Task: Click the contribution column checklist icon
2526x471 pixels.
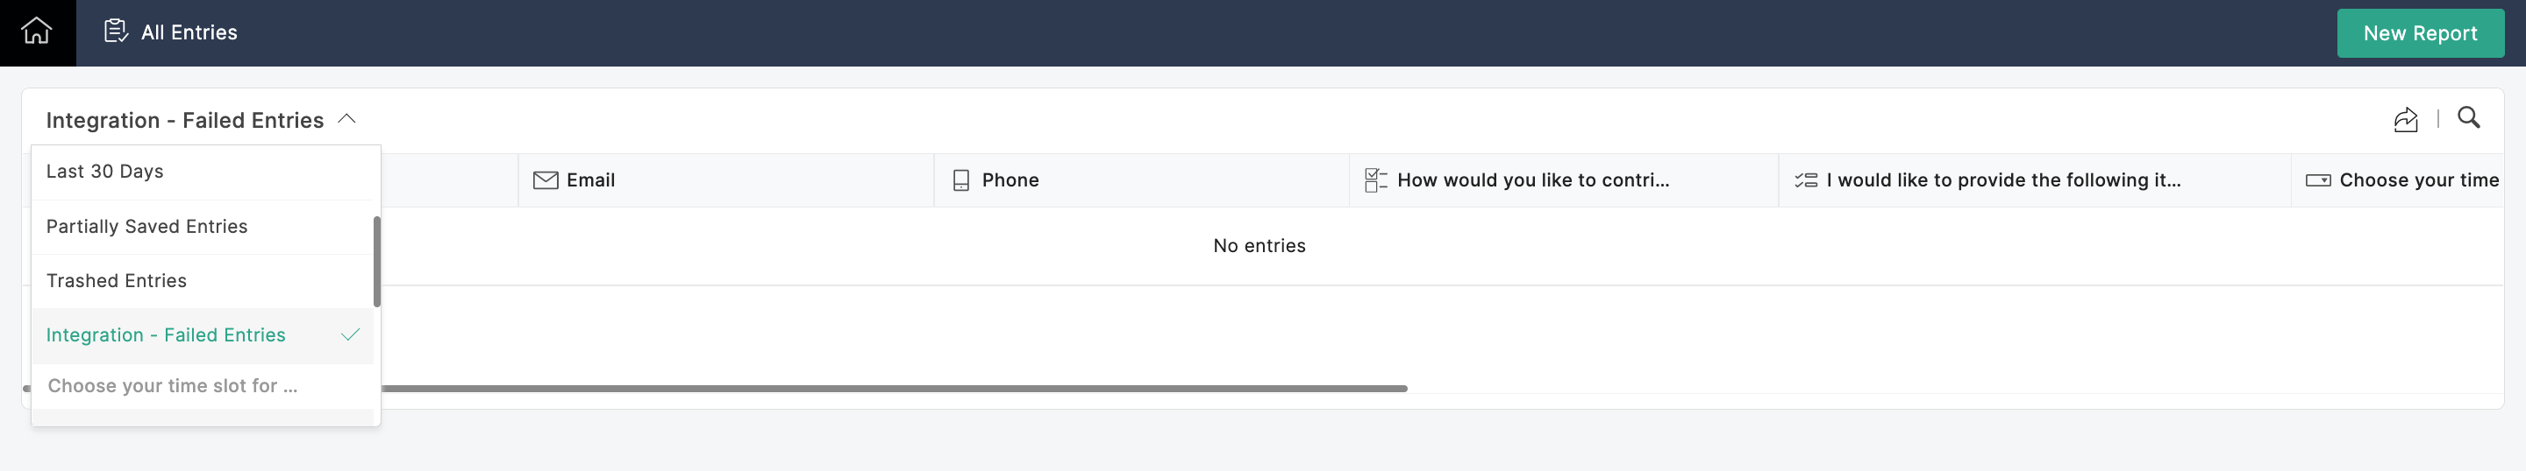Action: coord(1374,180)
